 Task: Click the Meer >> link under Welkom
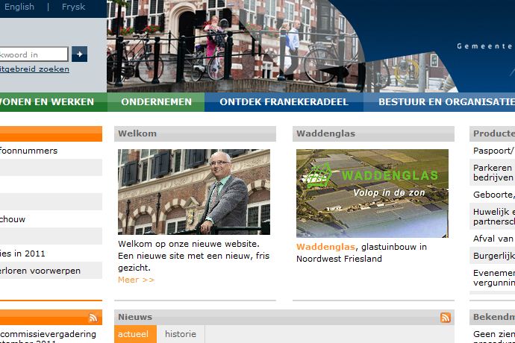(136, 280)
